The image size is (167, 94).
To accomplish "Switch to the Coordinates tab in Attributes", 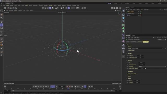I will pos(133,42).
